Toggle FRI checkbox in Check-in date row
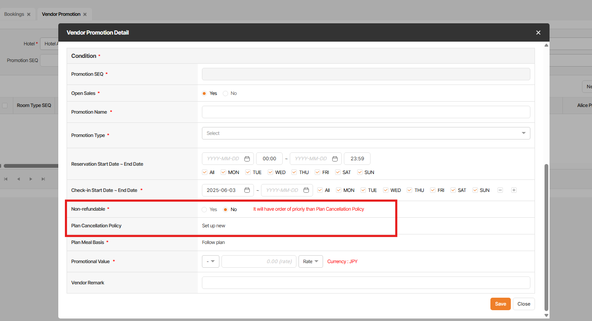The image size is (592, 321). tap(433, 190)
